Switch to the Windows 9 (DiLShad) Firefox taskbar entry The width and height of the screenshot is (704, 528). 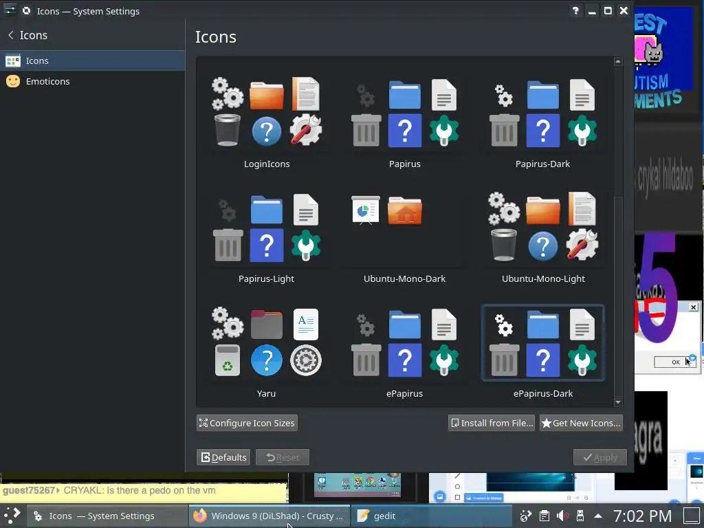(269, 516)
